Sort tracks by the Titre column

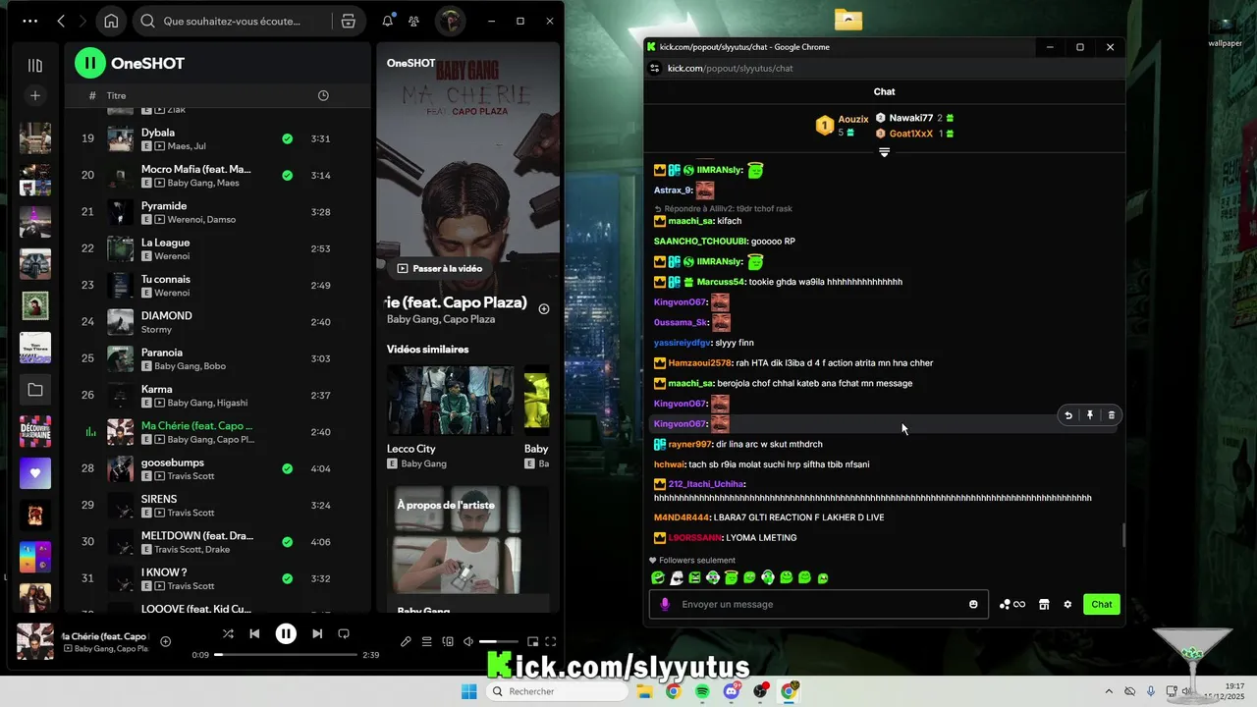[x=117, y=95]
